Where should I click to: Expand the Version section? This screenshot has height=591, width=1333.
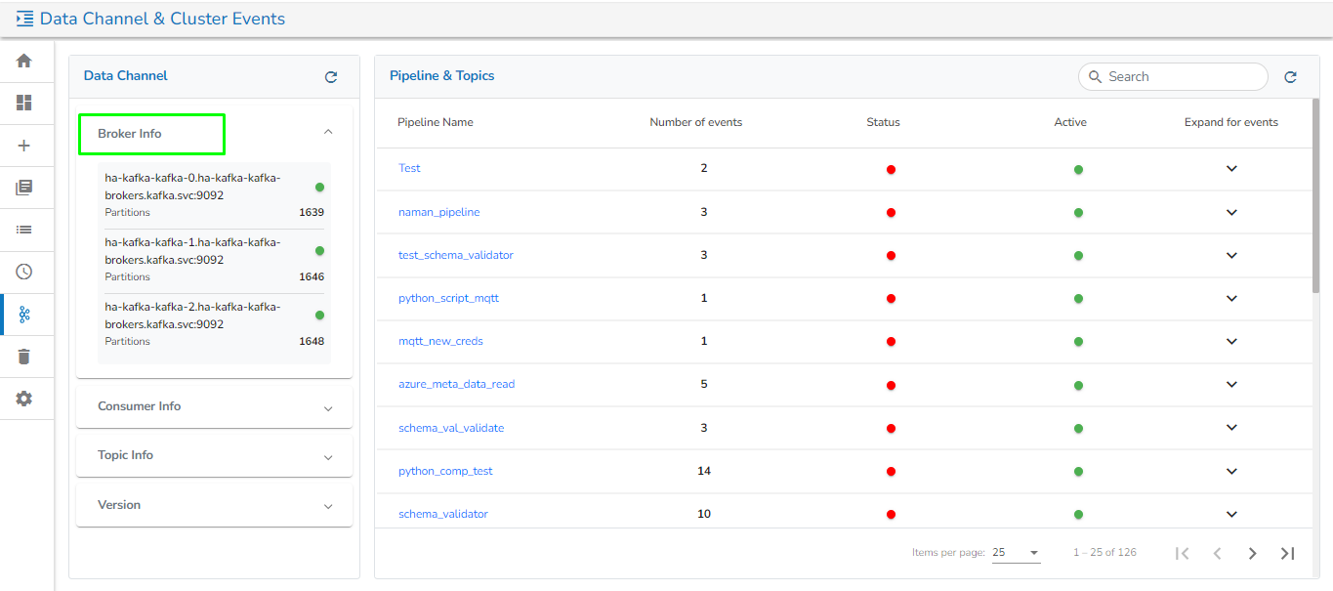[x=328, y=507]
